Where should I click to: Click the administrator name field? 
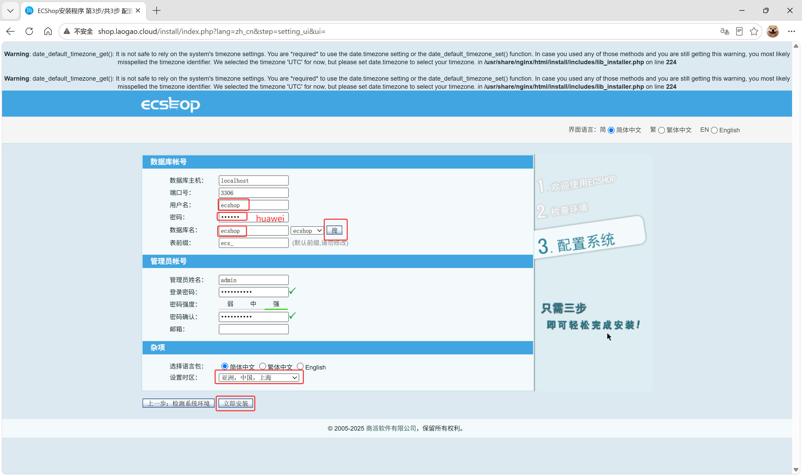pos(253,280)
